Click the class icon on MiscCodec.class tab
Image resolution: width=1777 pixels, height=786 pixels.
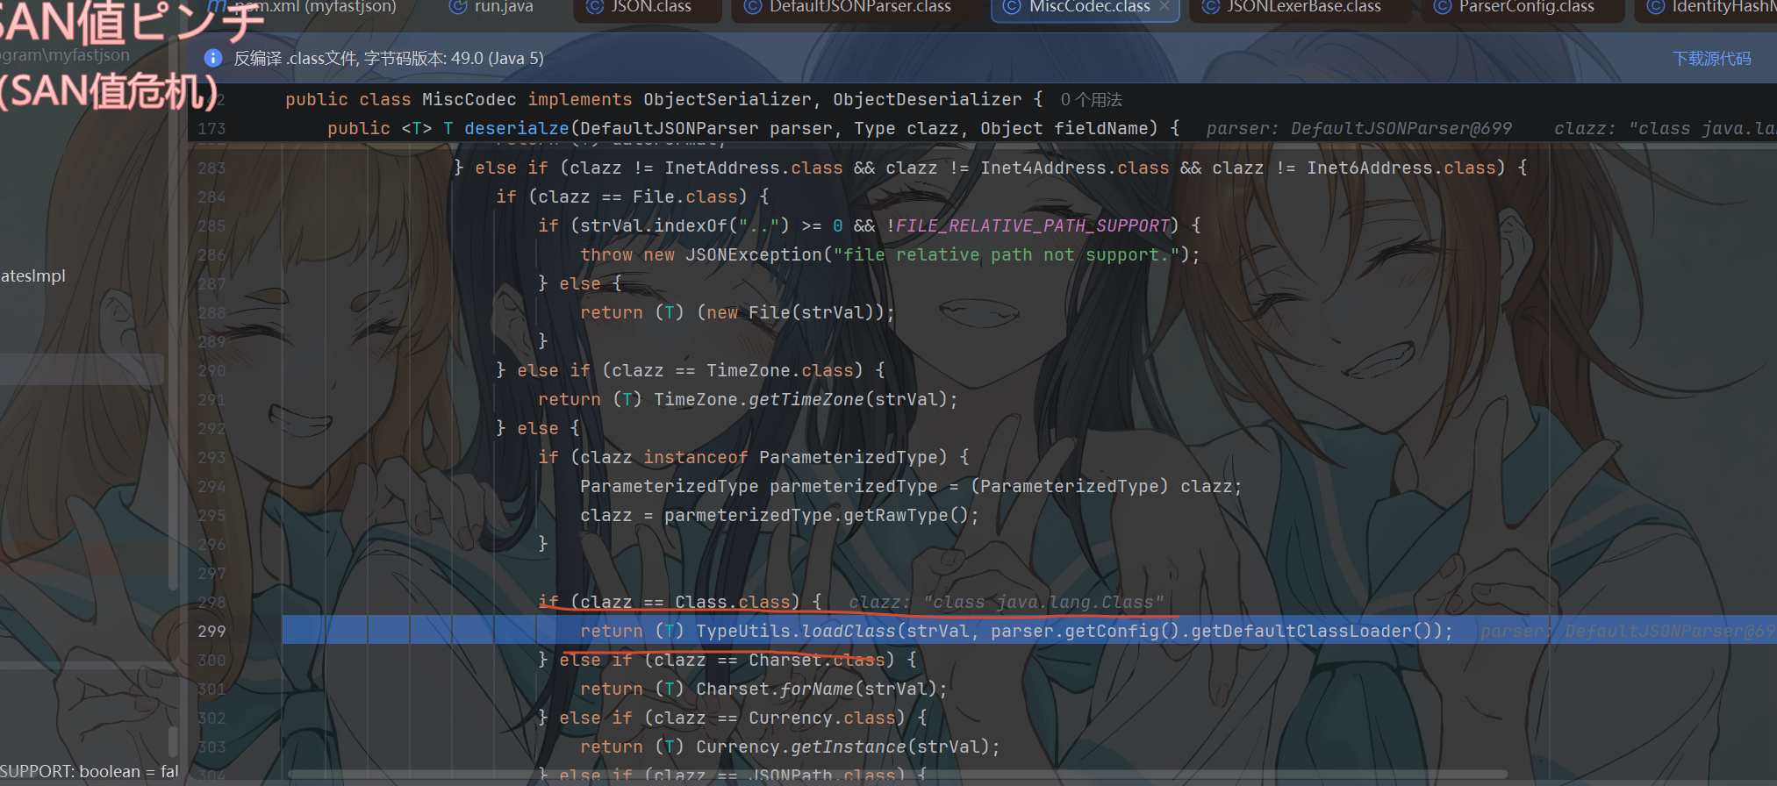1012,7
